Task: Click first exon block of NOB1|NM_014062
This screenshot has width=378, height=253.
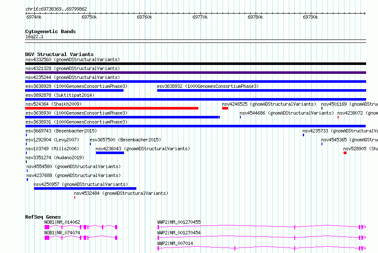Action: pos(47,227)
